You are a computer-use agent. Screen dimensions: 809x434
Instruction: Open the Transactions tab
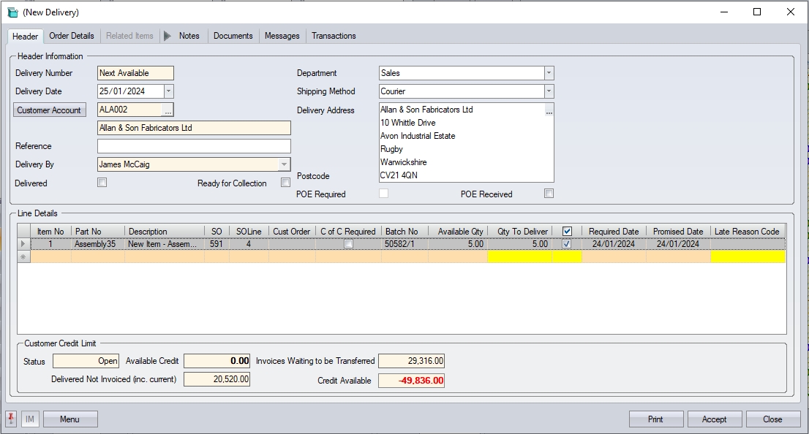pyautogui.click(x=334, y=36)
